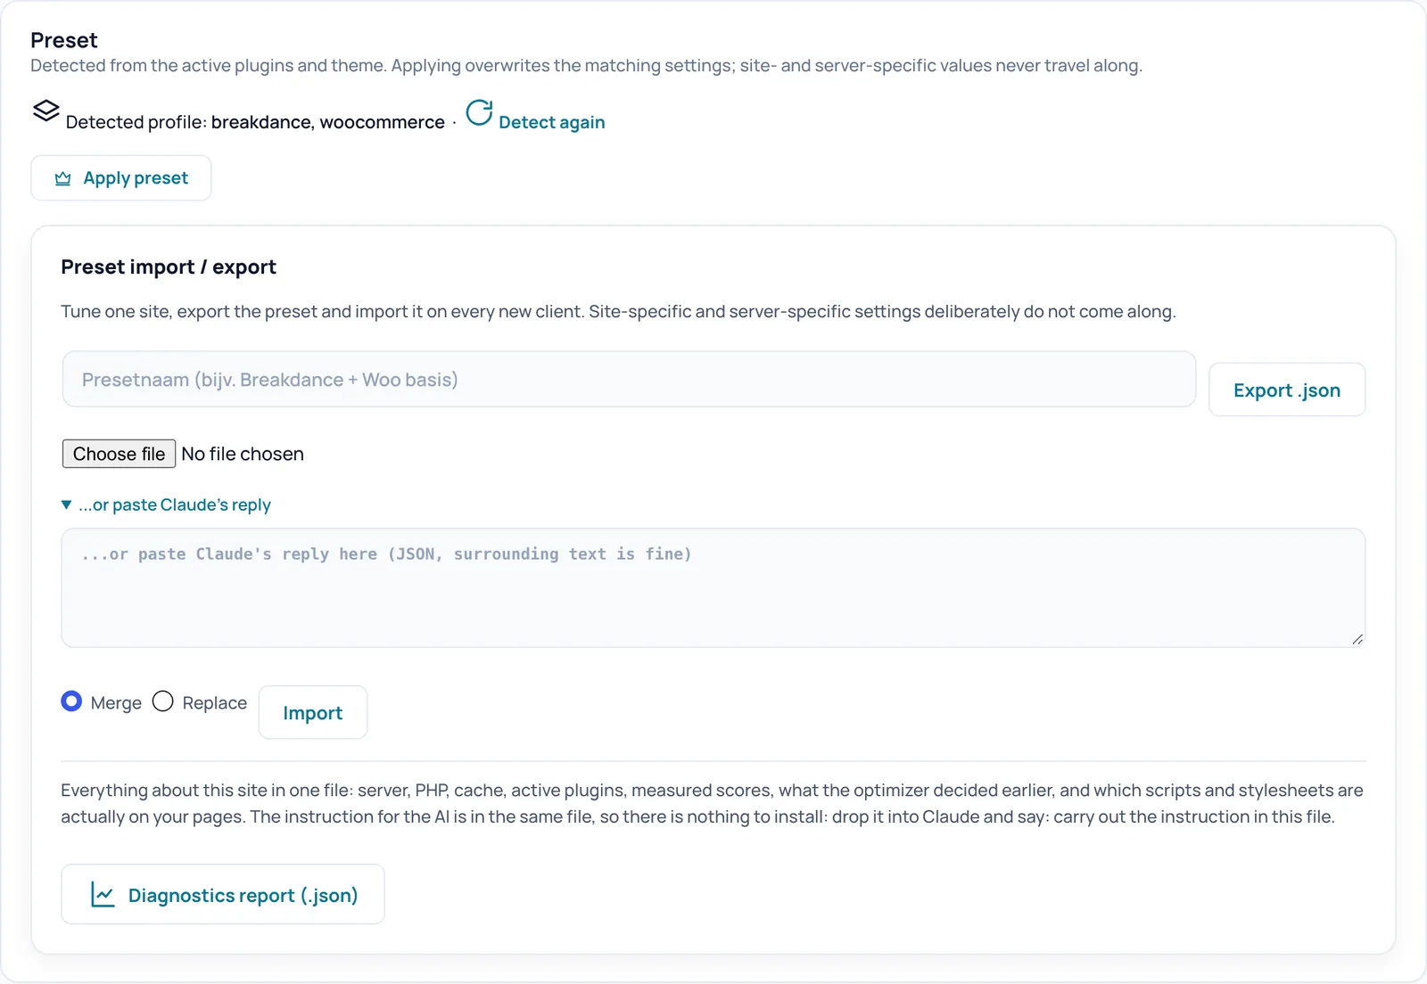This screenshot has height=984, width=1427.
Task: Click into the paste Claude's reply textarea
Action: [713, 588]
